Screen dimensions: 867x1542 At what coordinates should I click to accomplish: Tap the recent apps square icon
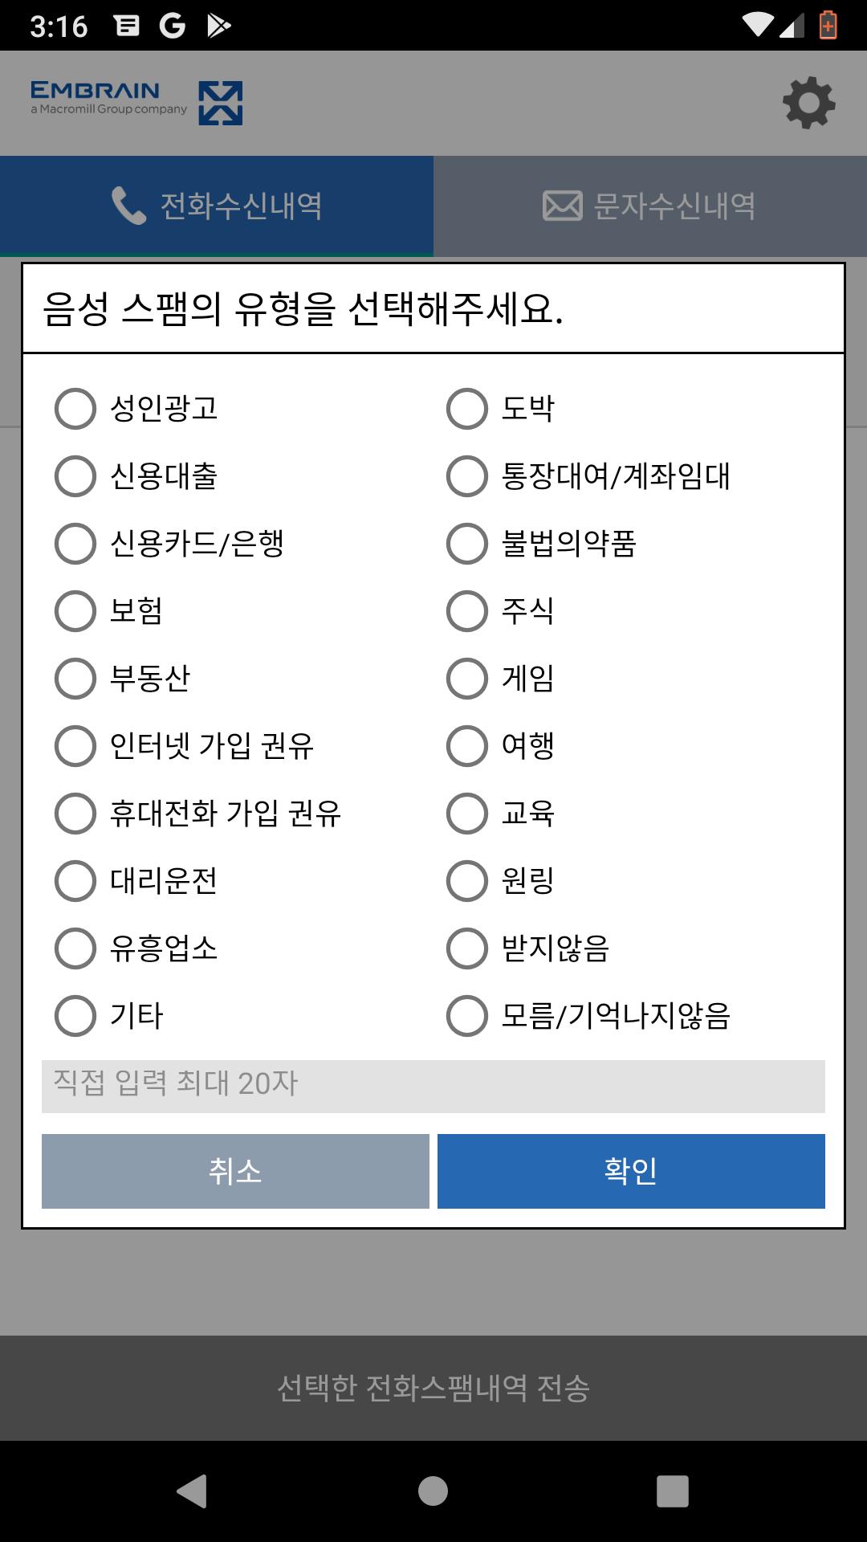pos(672,1491)
